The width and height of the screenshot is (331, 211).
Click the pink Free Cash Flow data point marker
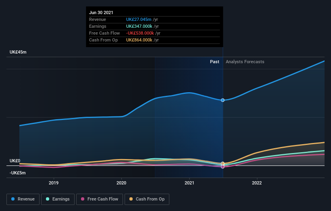tap(223, 167)
